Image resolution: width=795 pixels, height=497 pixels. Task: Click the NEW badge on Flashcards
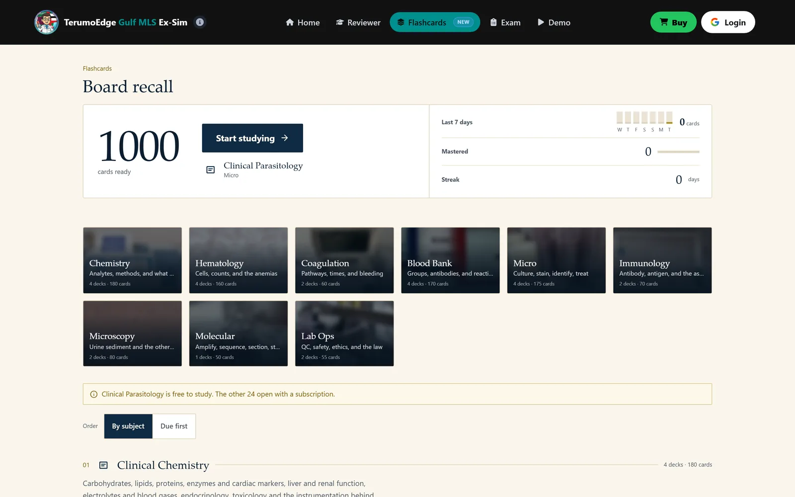coord(463,22)
